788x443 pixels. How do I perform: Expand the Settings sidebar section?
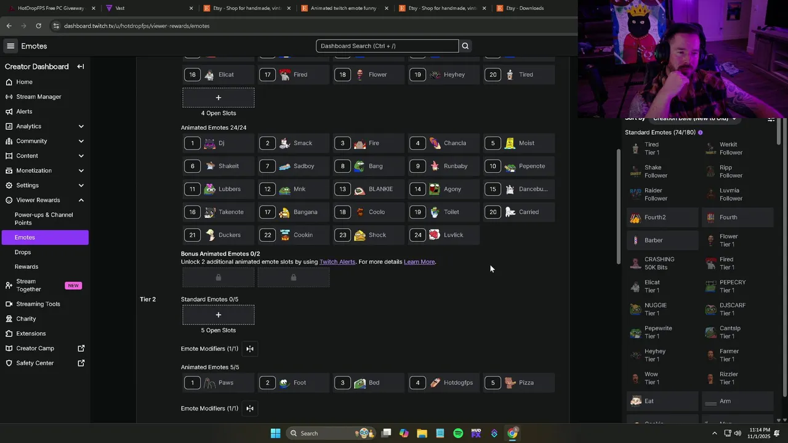point(81,185)
